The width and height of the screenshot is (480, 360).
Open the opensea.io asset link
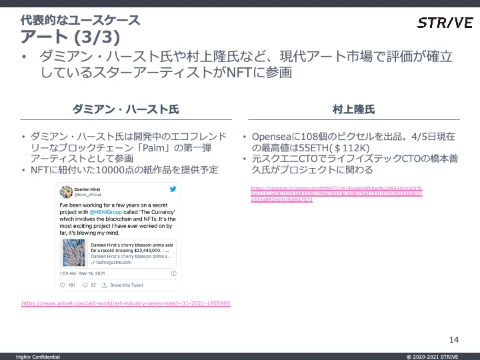click(x=337, y=194)
